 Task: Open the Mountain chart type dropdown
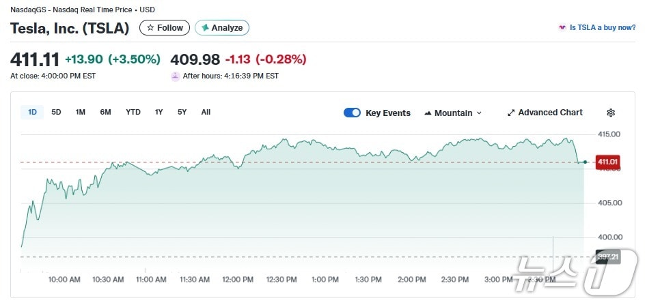[x=453, y=113]
